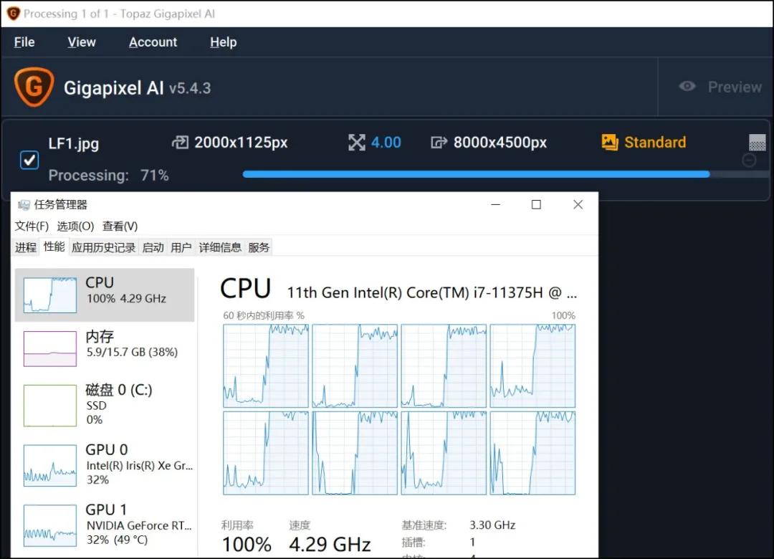This screenshot has height=559, width=774.
Task: Switch to the 应用历史记录 tab
Action: (x=103, y=247)
